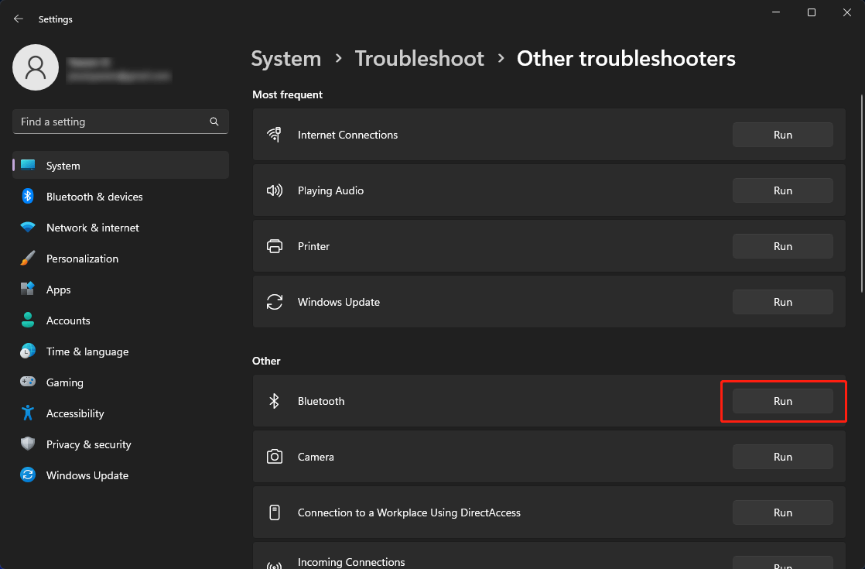Click the Camera icon in the list
Viewport: 865px width, 569px height.
[x=274, y=457]
